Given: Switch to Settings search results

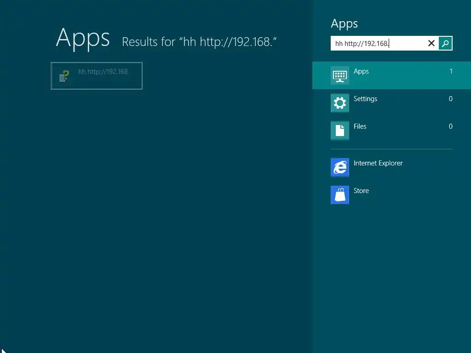Looking at the screenshot, I should coord(391,103).
